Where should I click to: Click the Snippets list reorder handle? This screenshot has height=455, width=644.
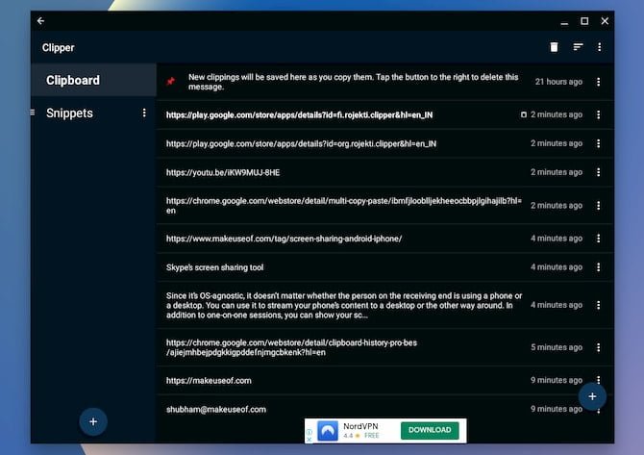point(33,113)
